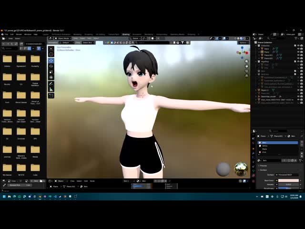Adjust the Metallic slider

(x=288, y=185)
